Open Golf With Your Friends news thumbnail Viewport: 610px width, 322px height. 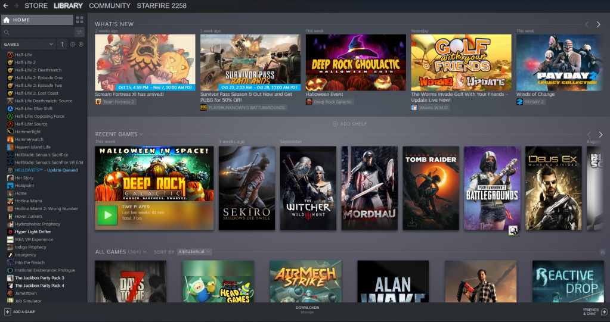[462, 62]
